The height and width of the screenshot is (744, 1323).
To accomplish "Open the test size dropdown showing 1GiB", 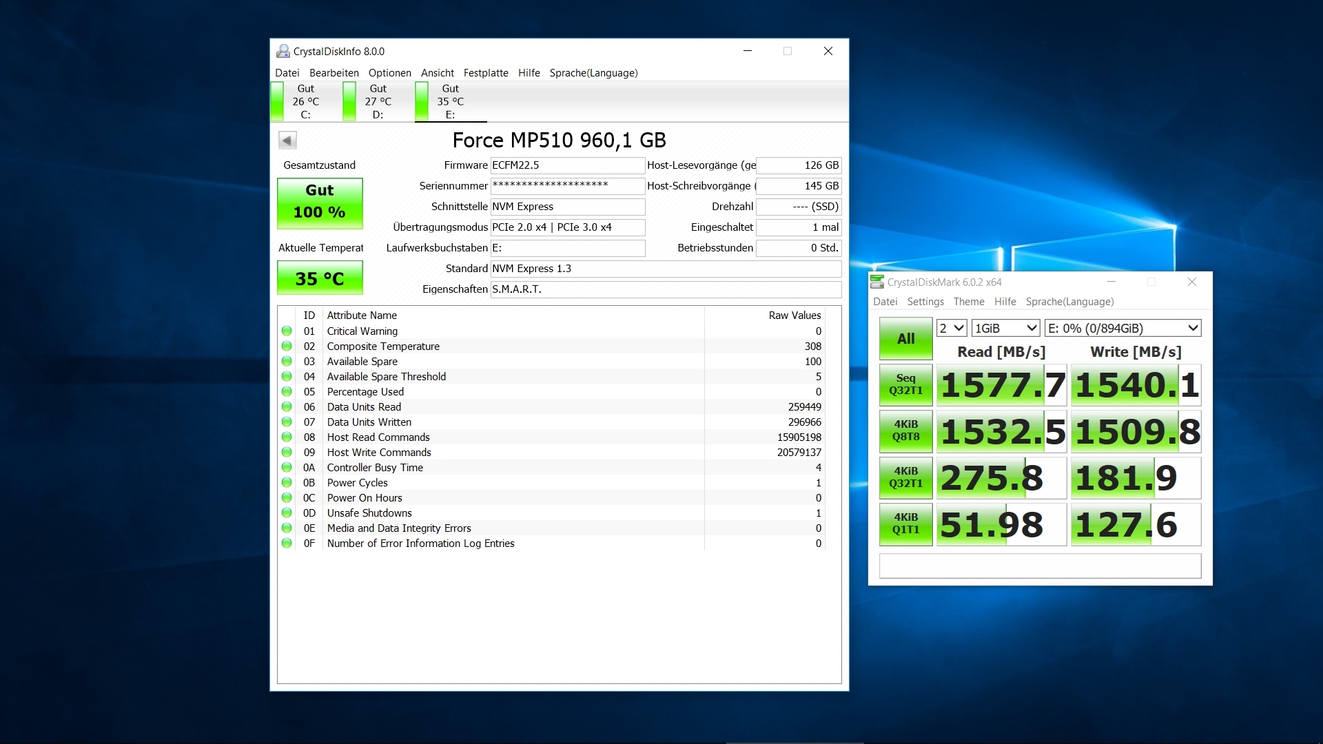I will point(1006,329).
